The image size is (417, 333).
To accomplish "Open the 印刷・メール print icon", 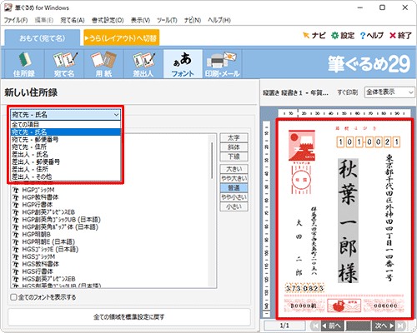I will point(223,64).
